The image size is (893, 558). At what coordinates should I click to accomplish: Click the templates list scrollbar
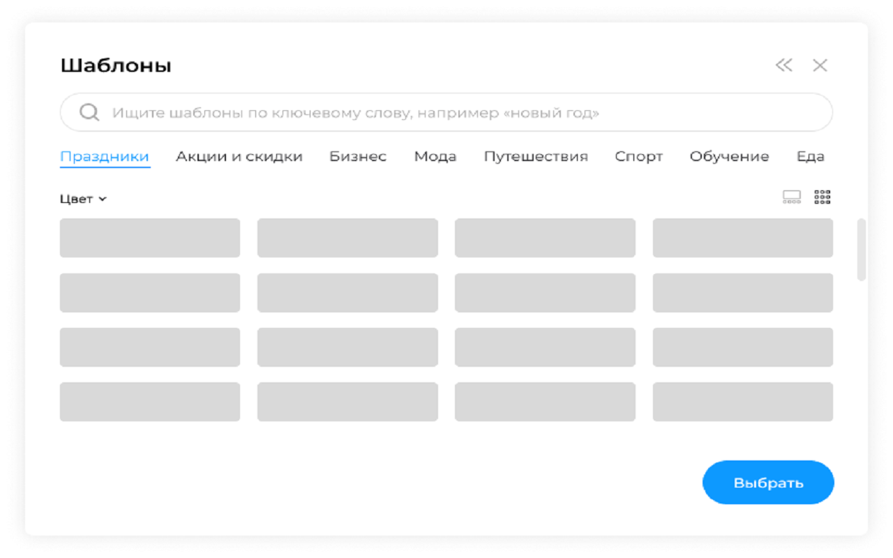pyautogui.click(x=862, y=250)
